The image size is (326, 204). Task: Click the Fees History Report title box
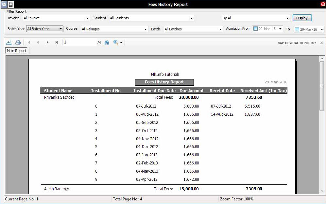click(164, 82)
